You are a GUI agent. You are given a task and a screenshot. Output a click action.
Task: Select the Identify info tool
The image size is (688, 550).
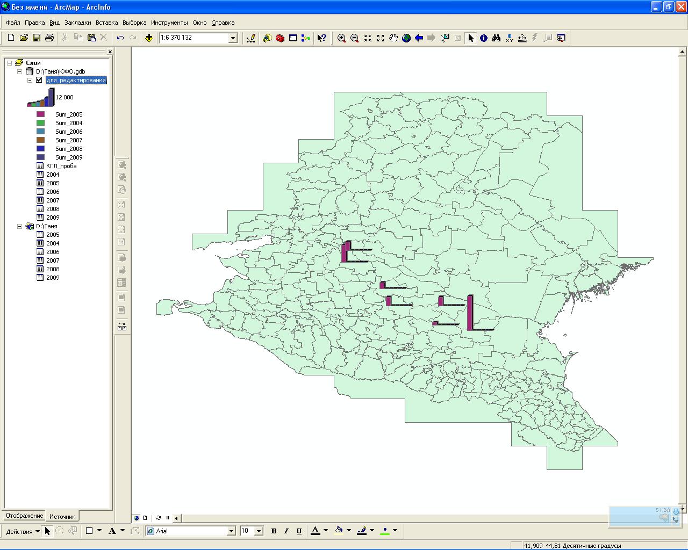coord(484,38)
